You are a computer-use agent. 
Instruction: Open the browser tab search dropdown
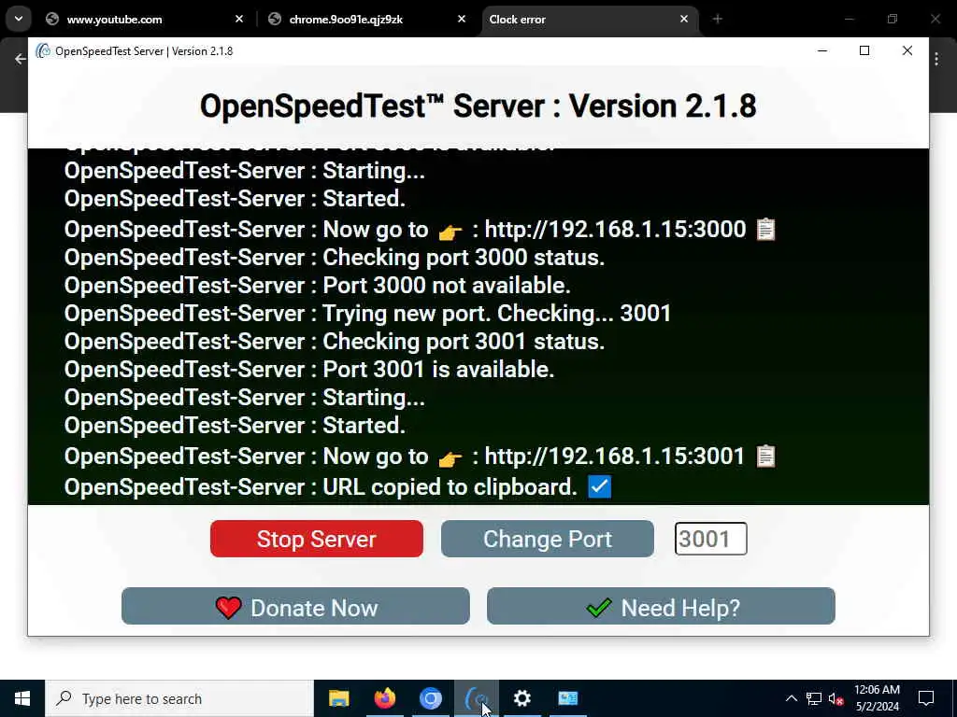[19, 19]
